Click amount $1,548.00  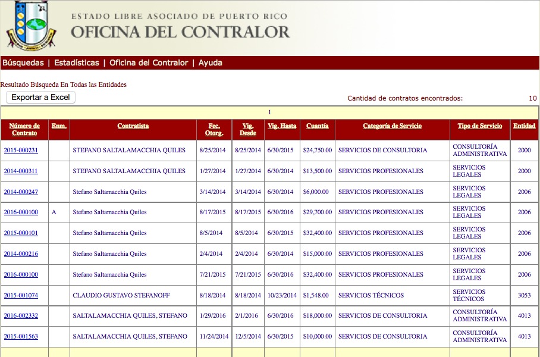pyautogui.click(x=316, y=295)
